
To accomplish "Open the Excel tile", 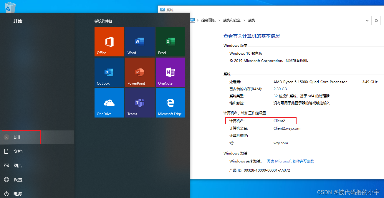I will [x=171, y=42].
